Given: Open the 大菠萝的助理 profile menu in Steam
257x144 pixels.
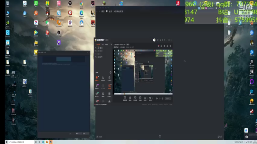Looking at the screenshot, I should [118, 12].
